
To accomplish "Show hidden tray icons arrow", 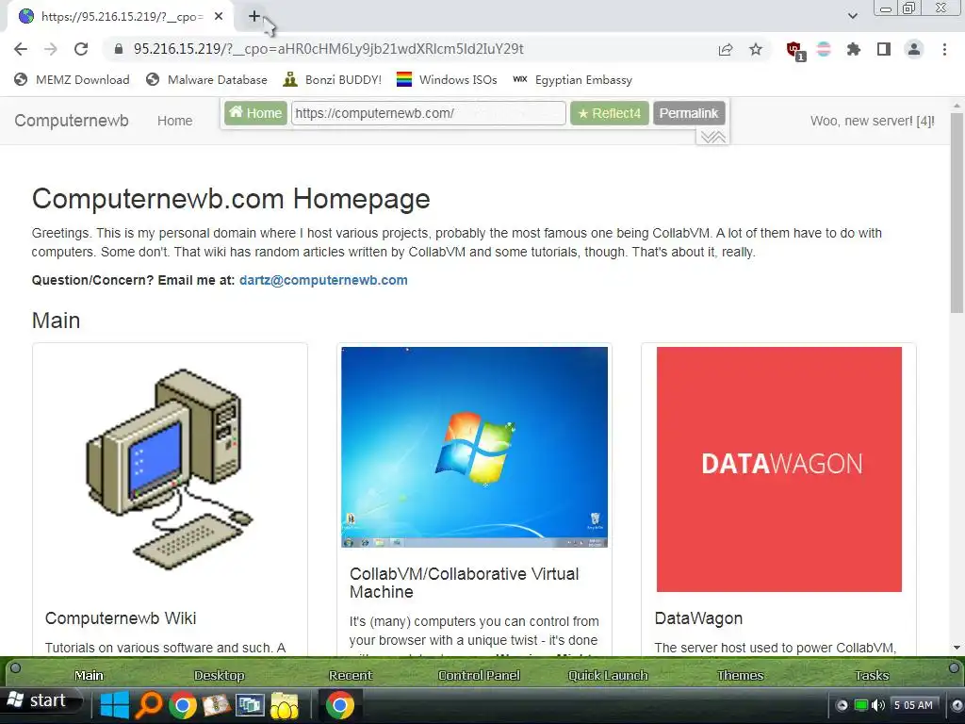I will [842, 705].
